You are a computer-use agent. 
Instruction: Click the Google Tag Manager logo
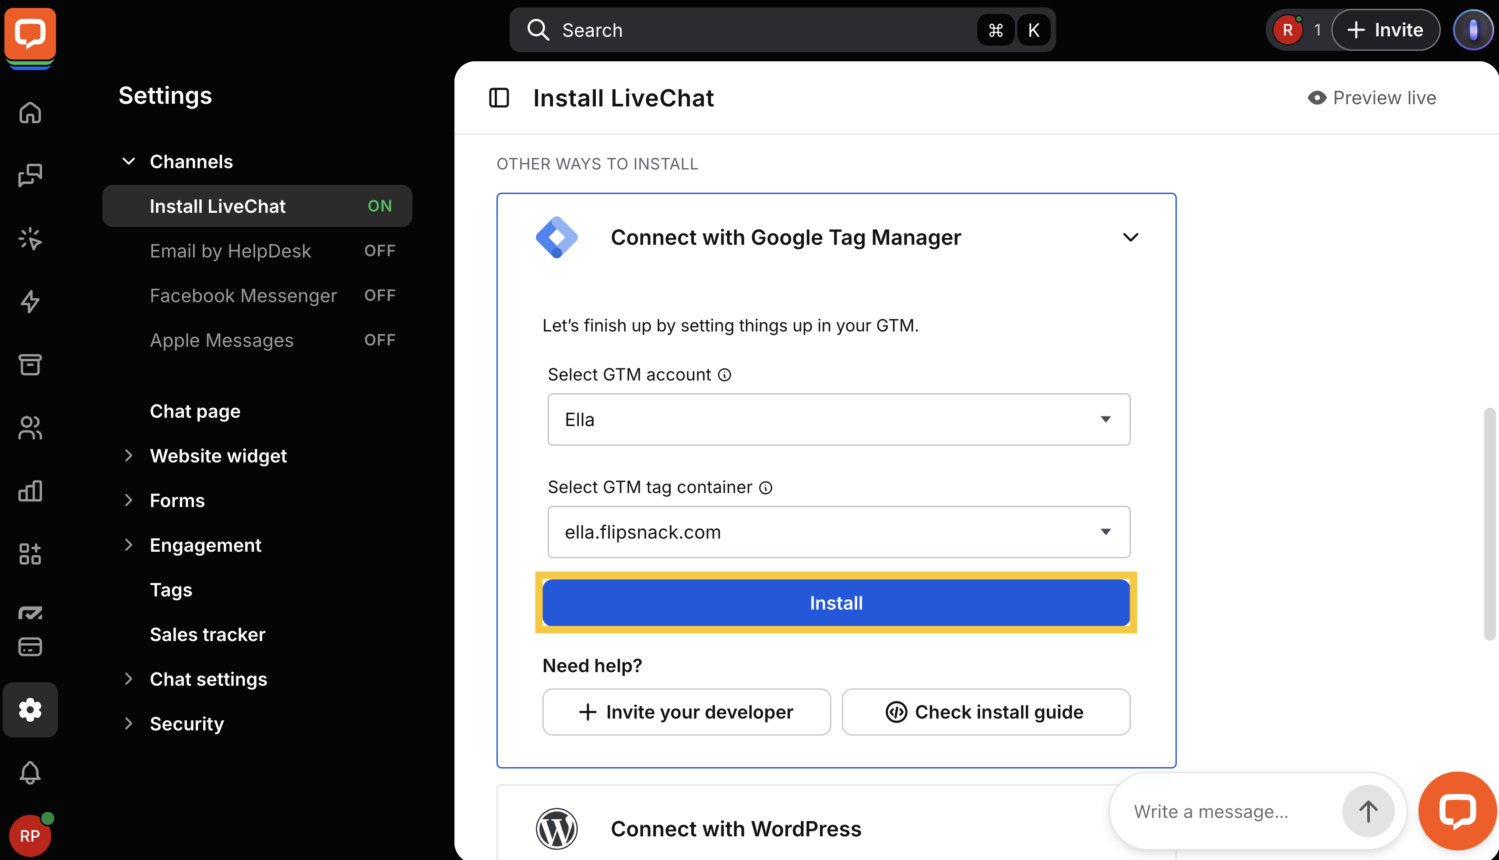pyautogui.click(x=556, y=237)
